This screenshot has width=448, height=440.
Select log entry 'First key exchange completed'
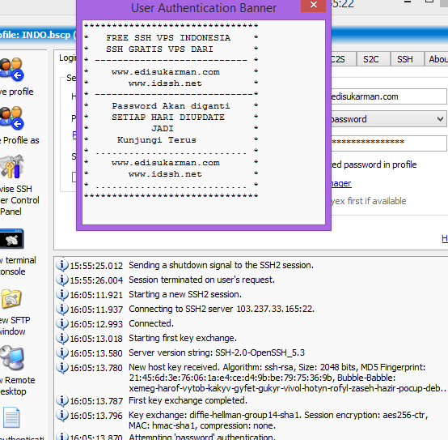(188, 401)
